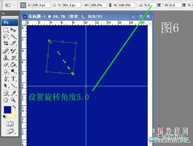Select the Rectangular Marquee tool
Image resolution: width=193 pixels, height=146 pixels.
(x=6, y=30)
